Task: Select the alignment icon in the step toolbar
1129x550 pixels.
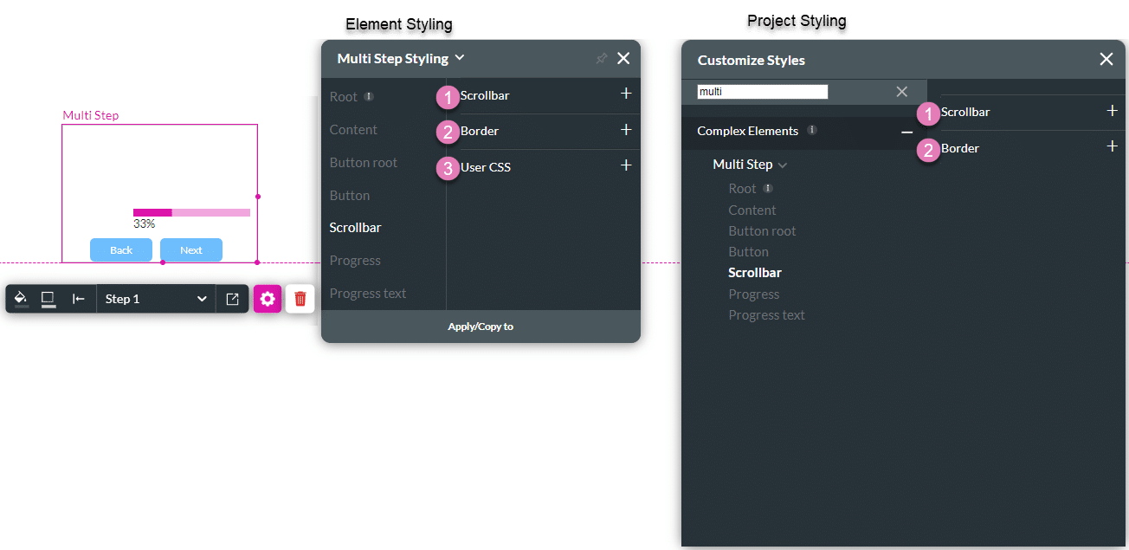Action: tap(77, 298)
